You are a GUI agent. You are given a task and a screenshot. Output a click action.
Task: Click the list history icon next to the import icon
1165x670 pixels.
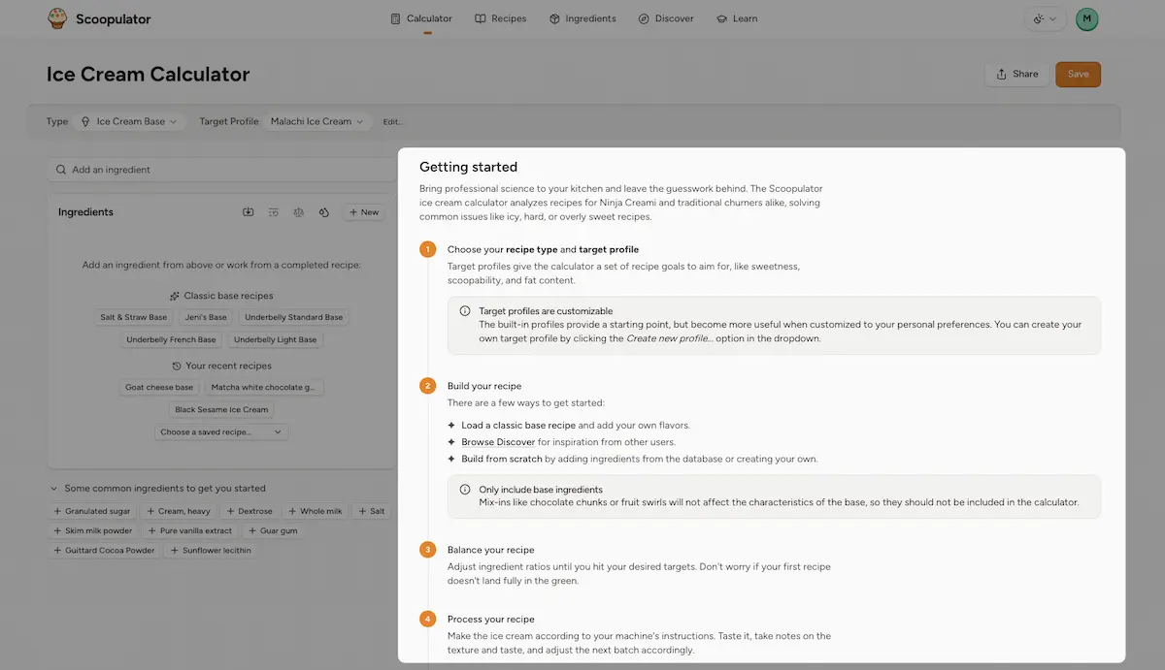pyautogui.click(x=274, y=211)
